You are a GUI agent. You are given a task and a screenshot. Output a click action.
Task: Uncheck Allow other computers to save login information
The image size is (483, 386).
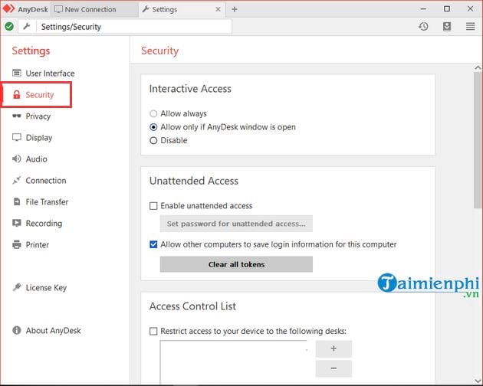153,244
